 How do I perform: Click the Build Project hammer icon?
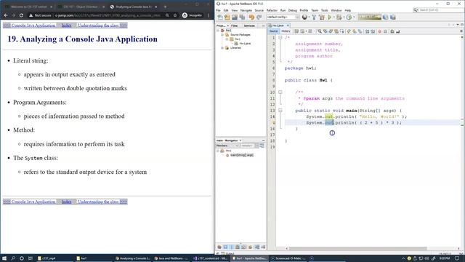tap(314, 17)
